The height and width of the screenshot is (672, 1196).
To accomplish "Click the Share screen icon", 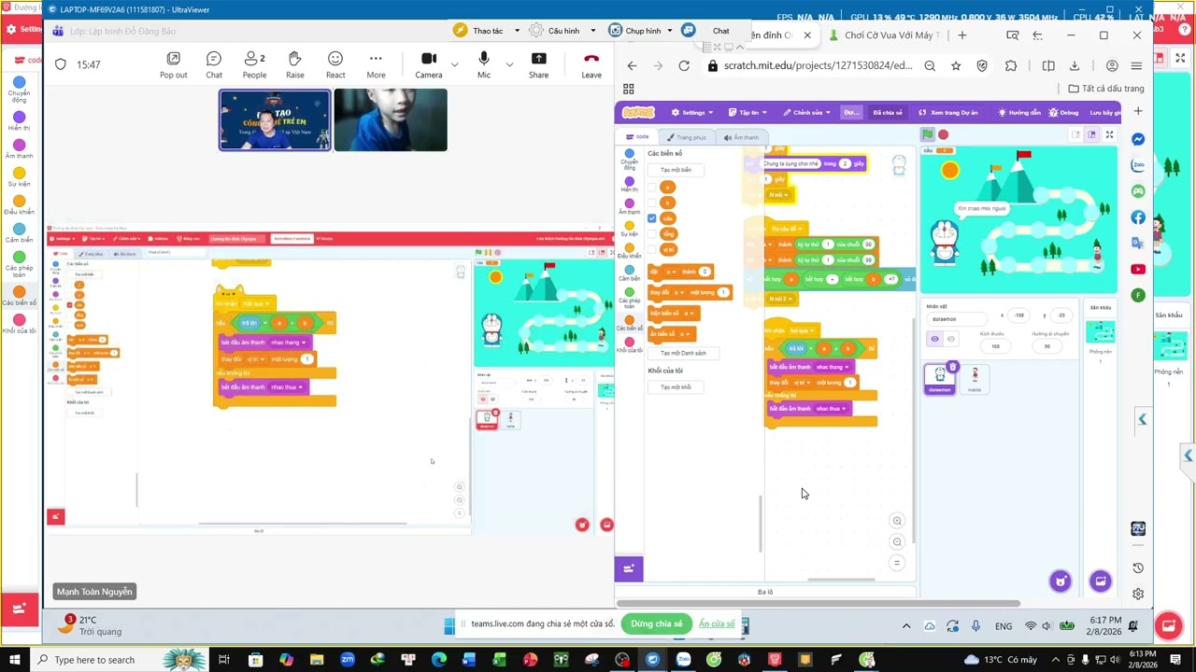I will tap(539, 64).
